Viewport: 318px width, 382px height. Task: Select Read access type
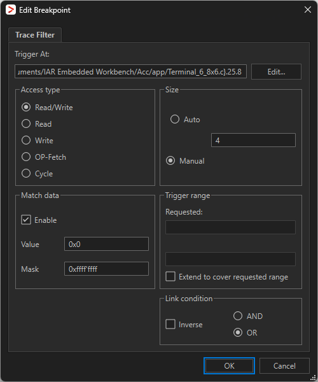click(36, 124)
